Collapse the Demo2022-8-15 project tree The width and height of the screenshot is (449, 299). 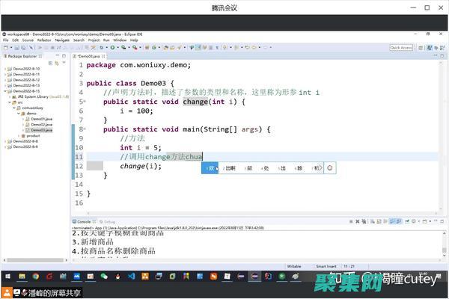[5, 91]
